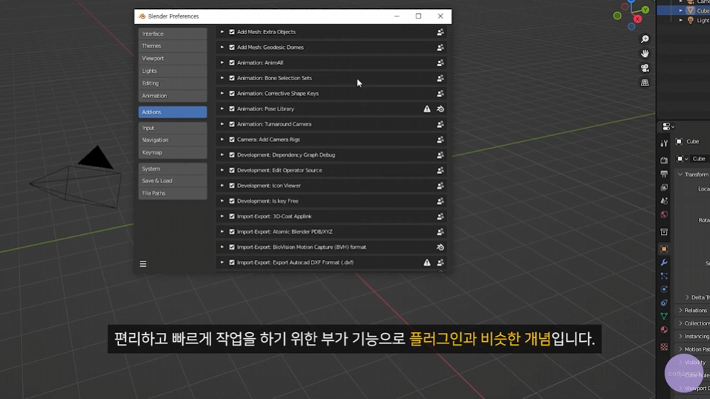Open preferences hamburger menu
Screen dimensions: 710x399
coord(143,264)
